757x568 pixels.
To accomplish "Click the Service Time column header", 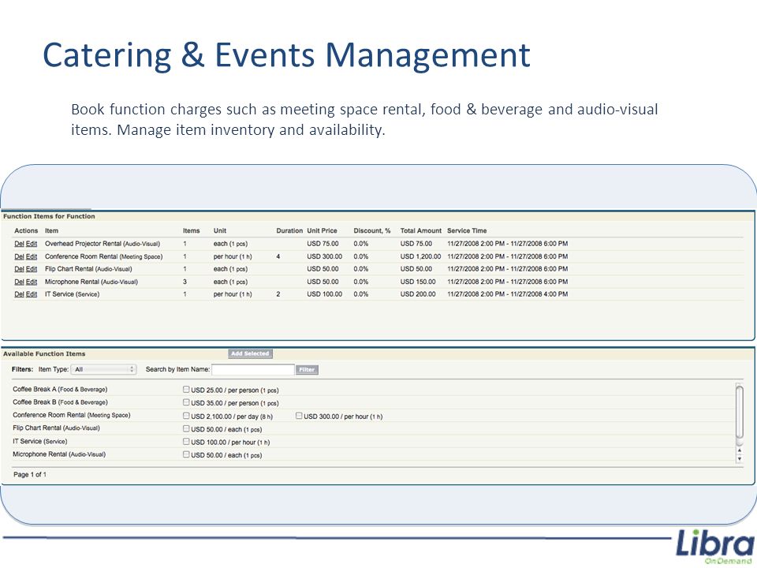I will tap(467, 231).
